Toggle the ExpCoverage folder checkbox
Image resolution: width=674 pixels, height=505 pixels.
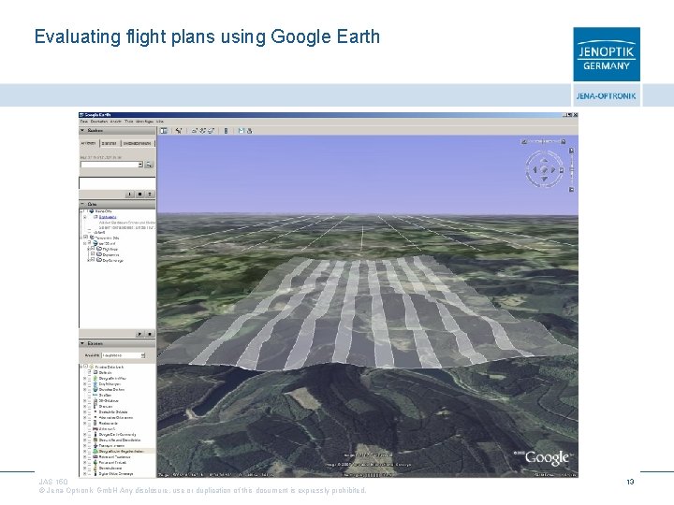93,259
